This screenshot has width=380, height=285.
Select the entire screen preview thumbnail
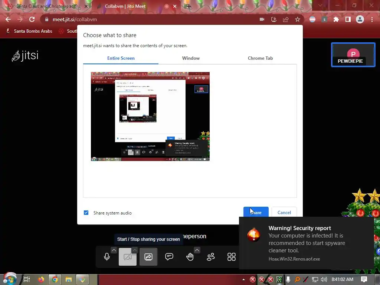pyautogui.click(x=150, y=117)
